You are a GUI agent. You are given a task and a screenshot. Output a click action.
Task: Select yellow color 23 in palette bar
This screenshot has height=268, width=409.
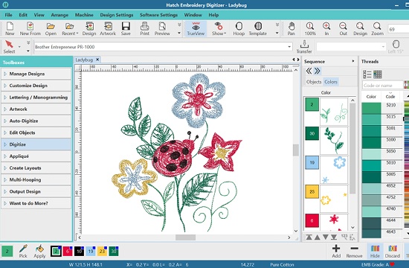coord(102,252)
